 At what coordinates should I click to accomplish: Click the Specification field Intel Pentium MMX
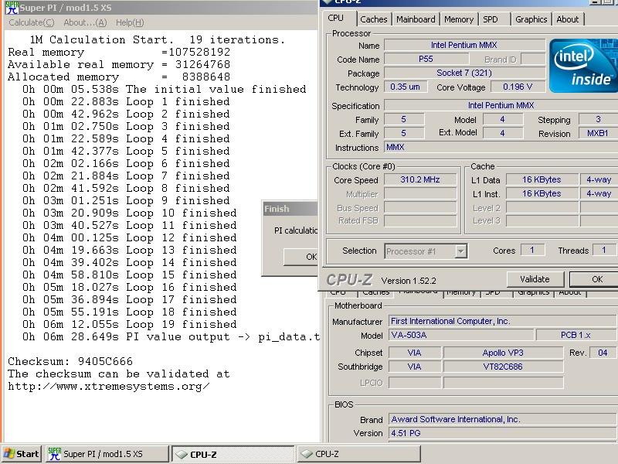[x=501, y=105]
